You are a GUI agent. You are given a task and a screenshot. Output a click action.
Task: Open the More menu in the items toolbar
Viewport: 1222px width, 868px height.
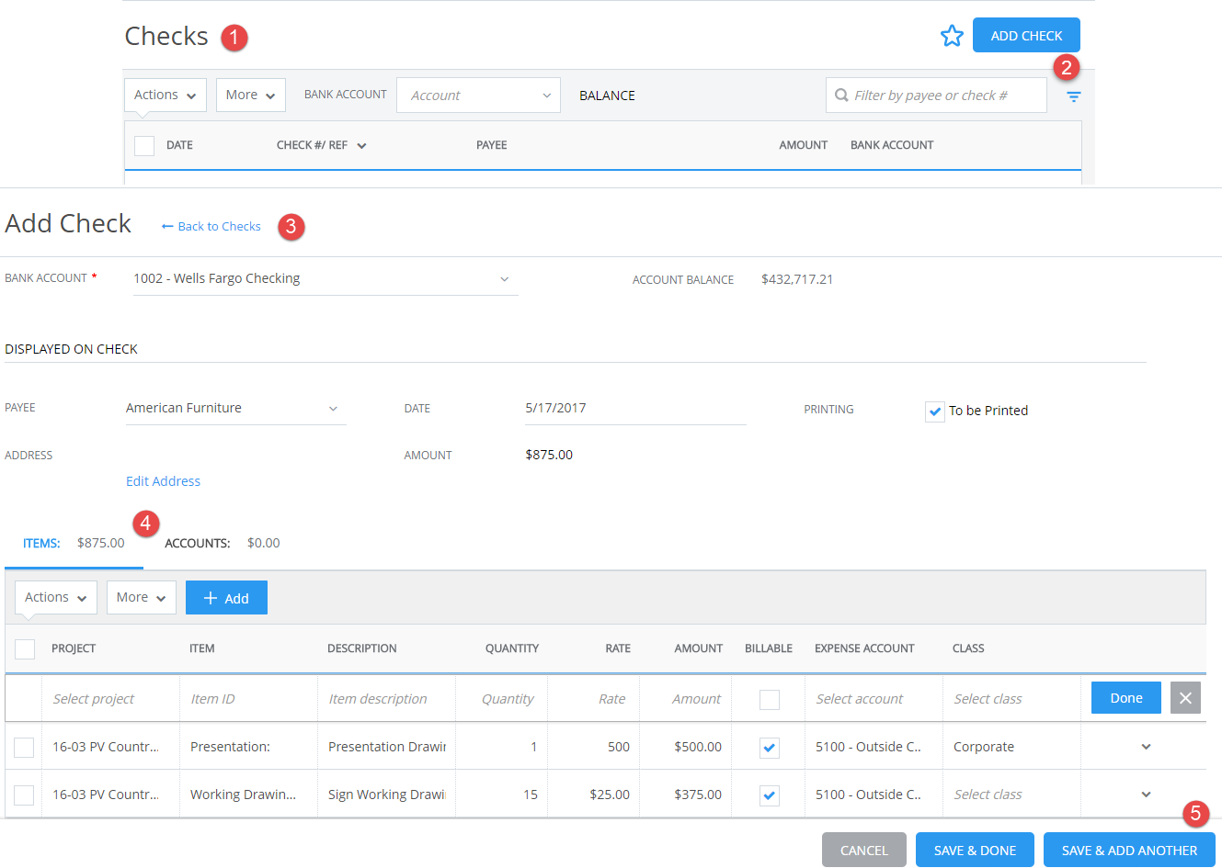pos(141,597)
